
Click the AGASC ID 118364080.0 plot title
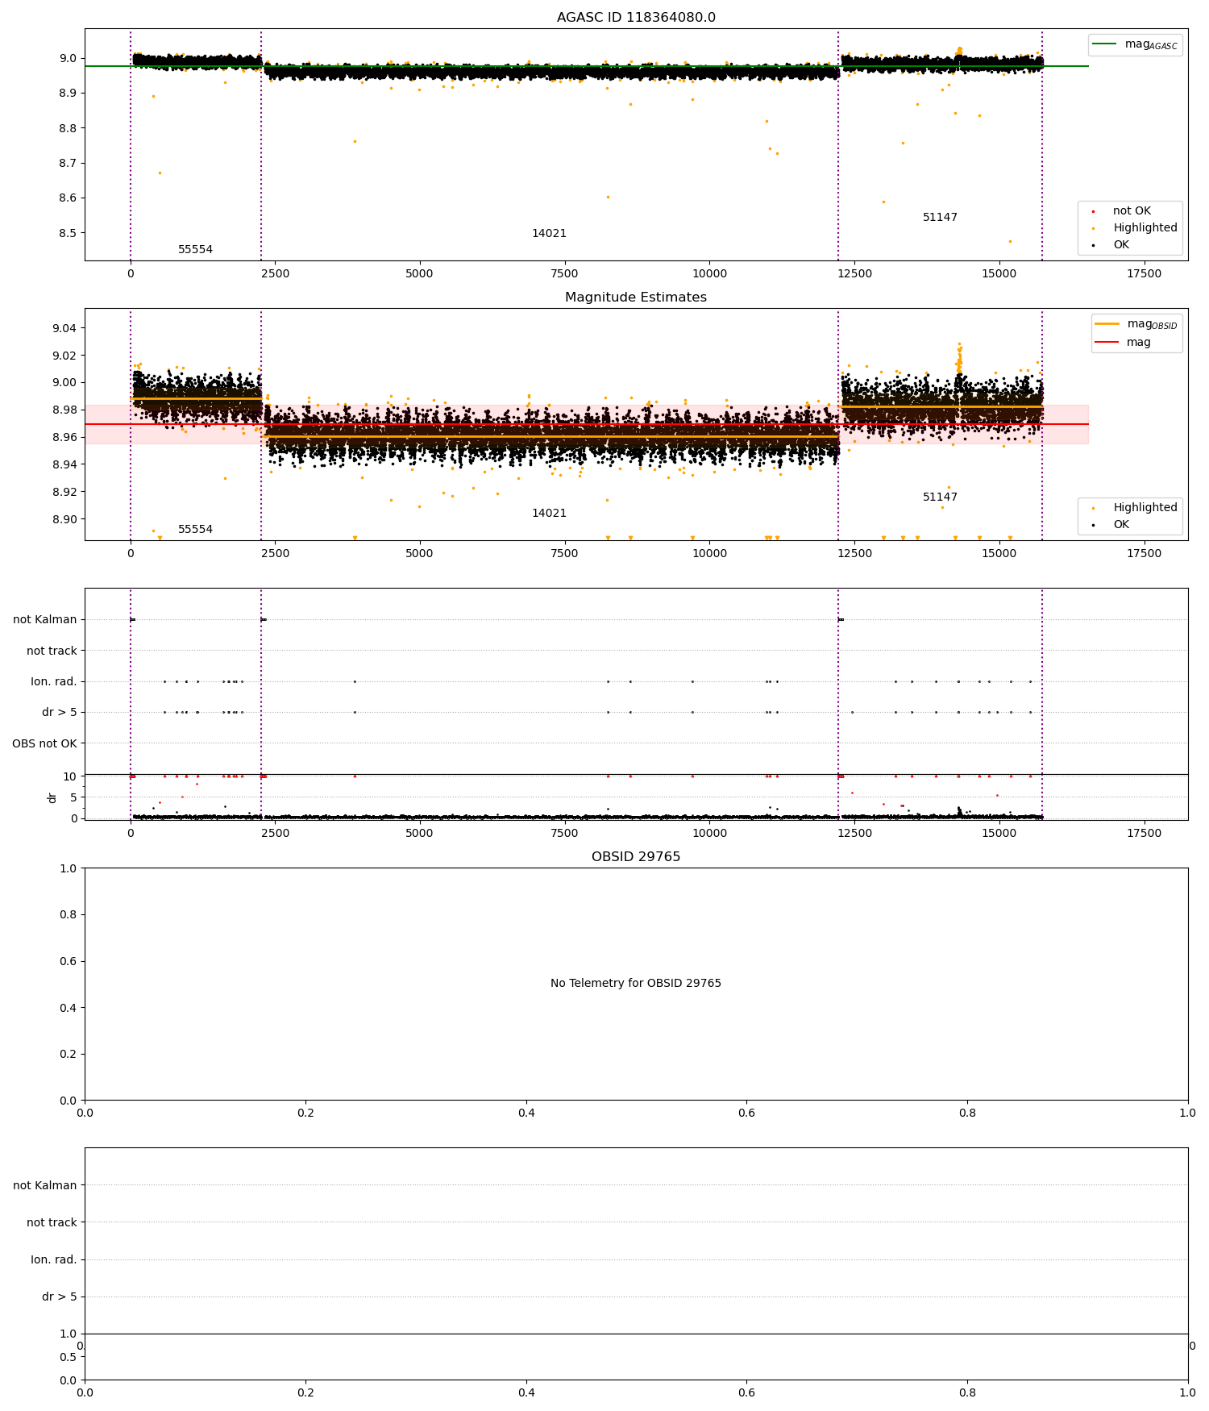click(x=636, y=18)
